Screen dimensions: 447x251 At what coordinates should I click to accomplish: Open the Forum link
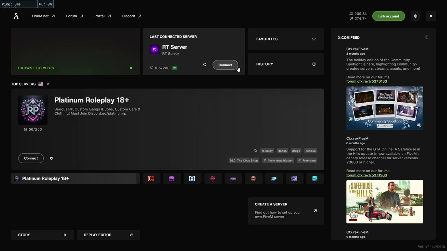75,16
